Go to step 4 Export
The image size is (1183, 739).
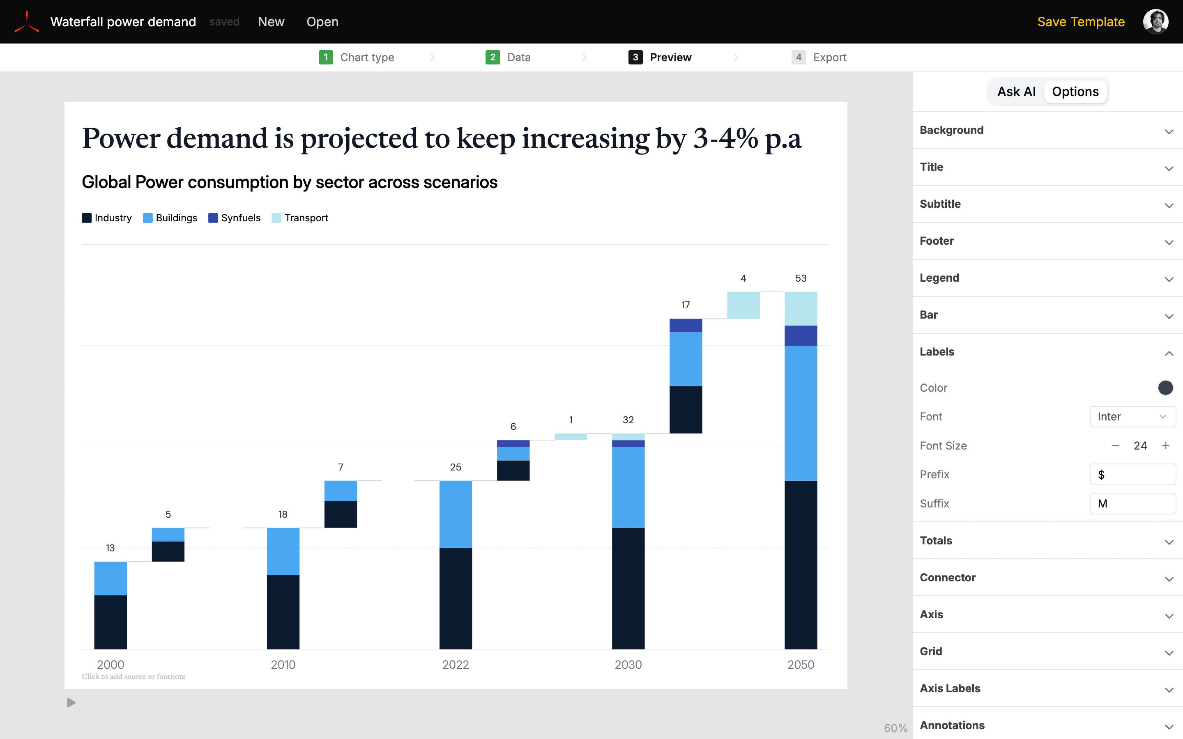click(819, 57)
